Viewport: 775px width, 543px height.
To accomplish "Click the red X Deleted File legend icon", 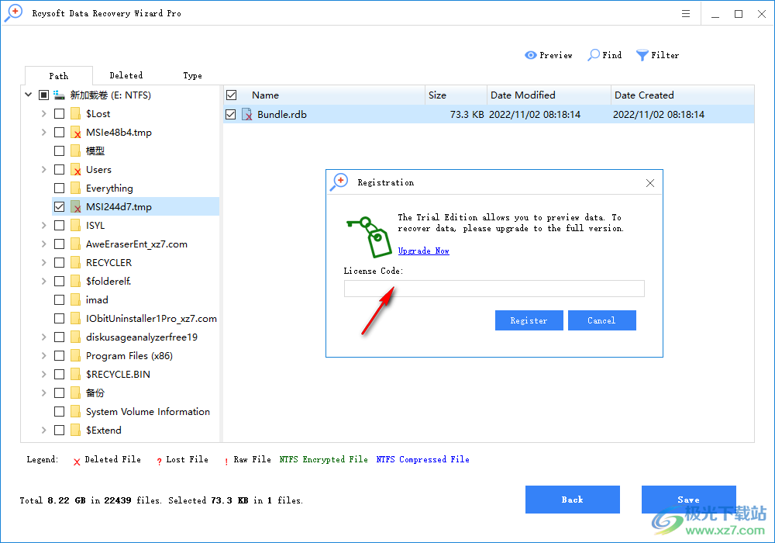I will click(x=77, y=459).
